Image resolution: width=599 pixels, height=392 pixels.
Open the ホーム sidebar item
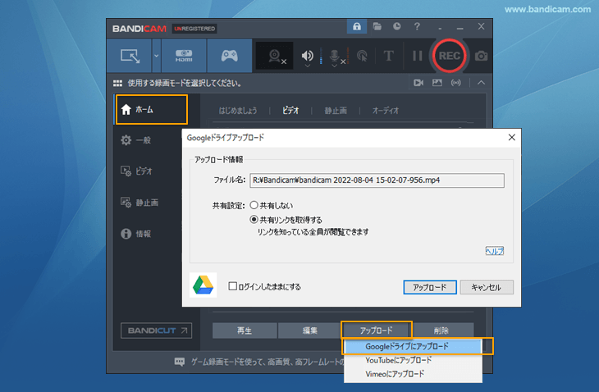(x=152, y=110)
